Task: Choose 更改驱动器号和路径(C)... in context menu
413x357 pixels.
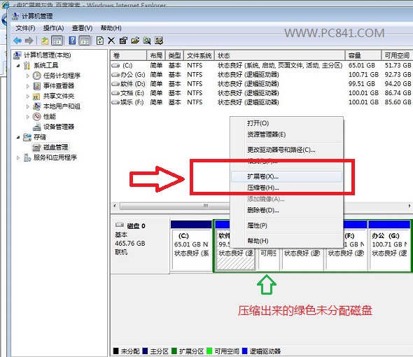Action: point(286,150)
